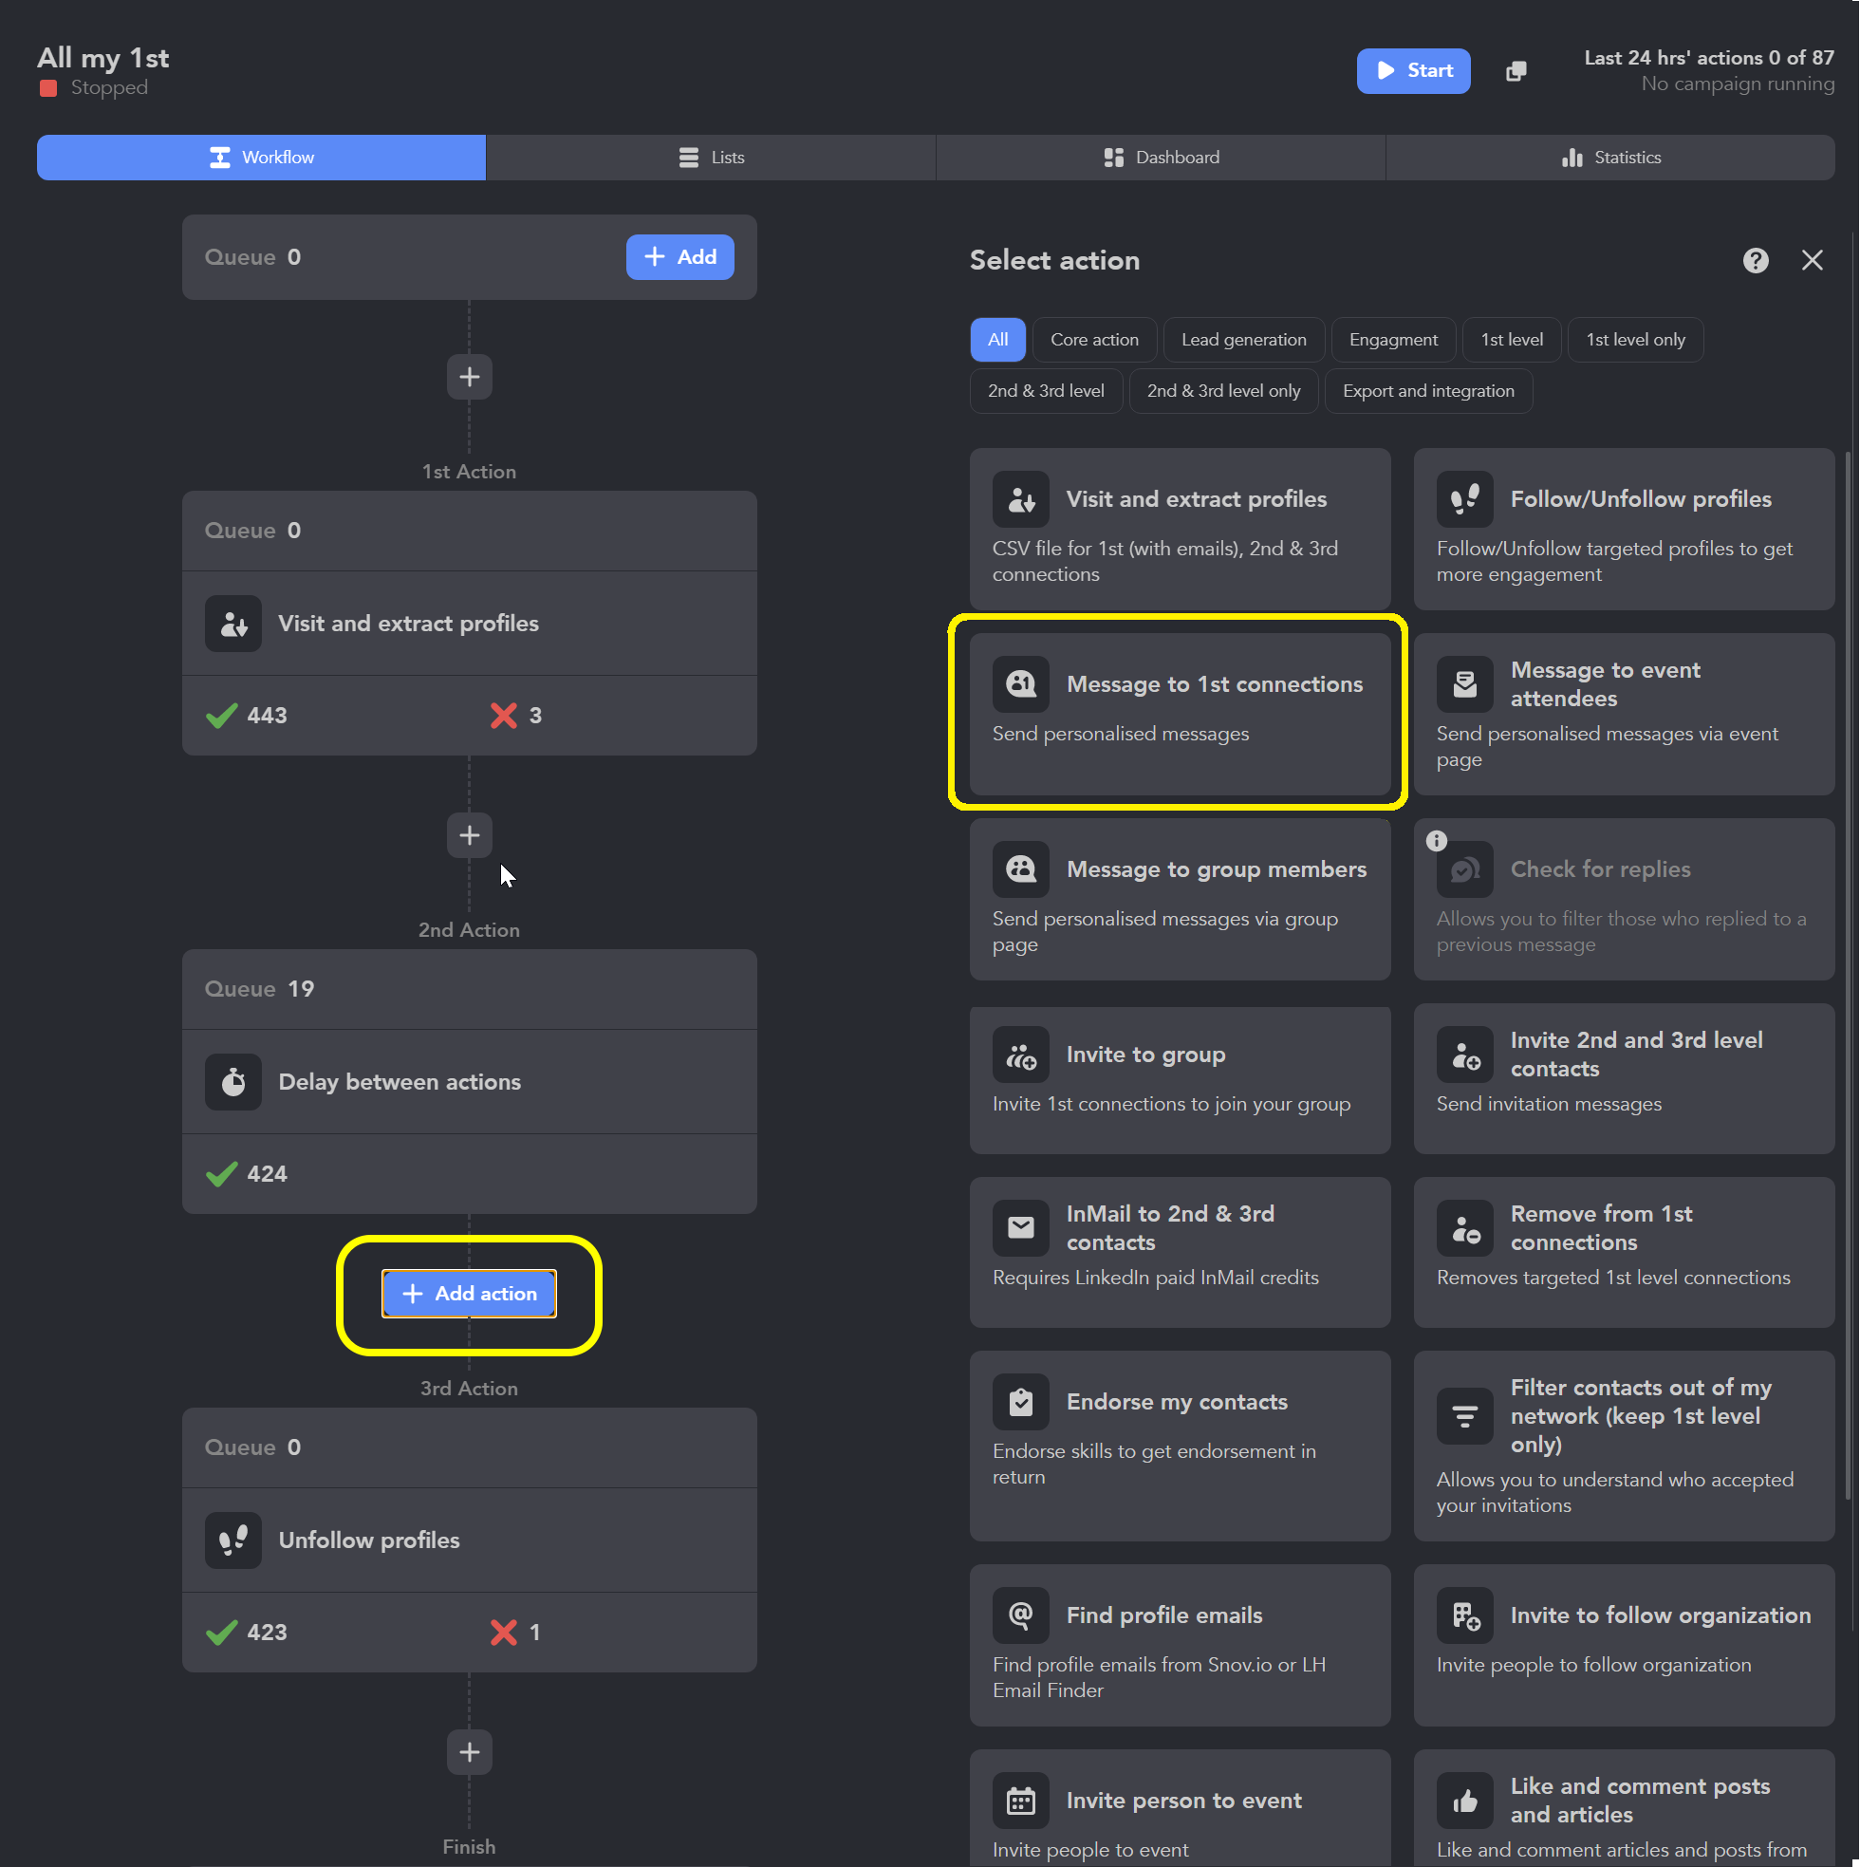Screen dimensions: 1860x1867
Task: Click count 423 under Unfollow profiles
Action: (x=248, y=1633)
